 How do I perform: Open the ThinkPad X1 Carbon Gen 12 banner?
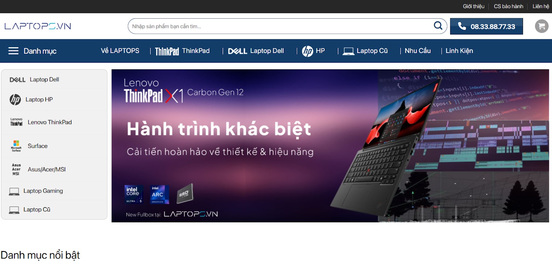pos(330,146)
